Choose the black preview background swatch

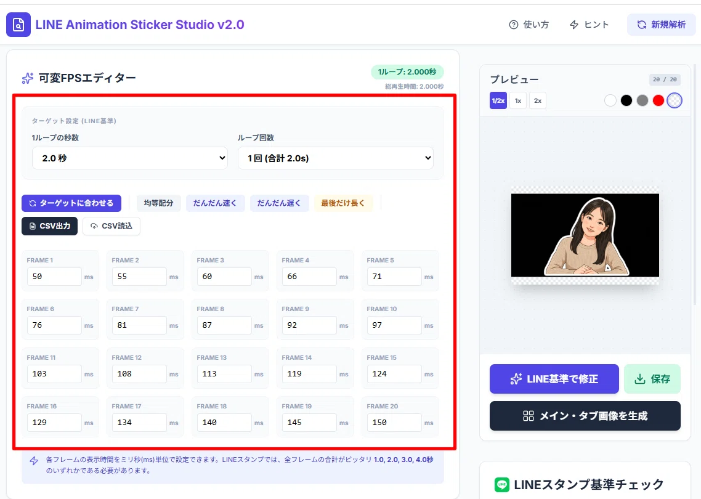(x=626, y=100)
